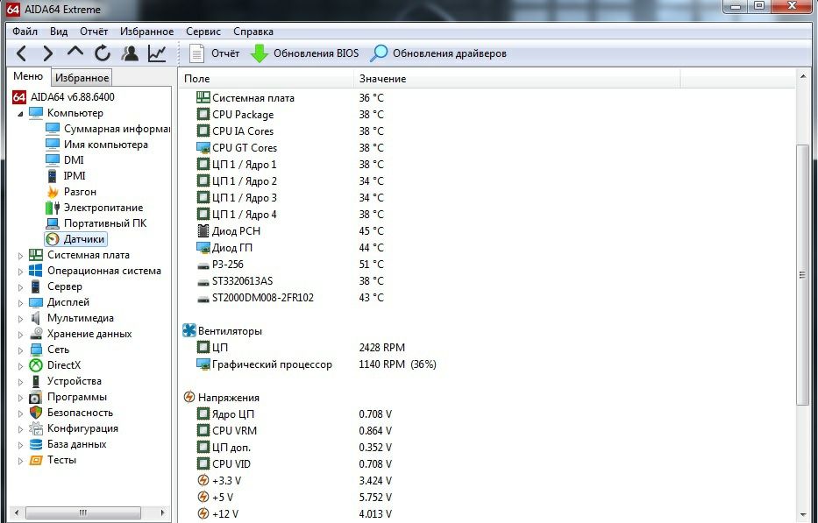
Task: Expand the Сервер tree node
Action: 20,286
